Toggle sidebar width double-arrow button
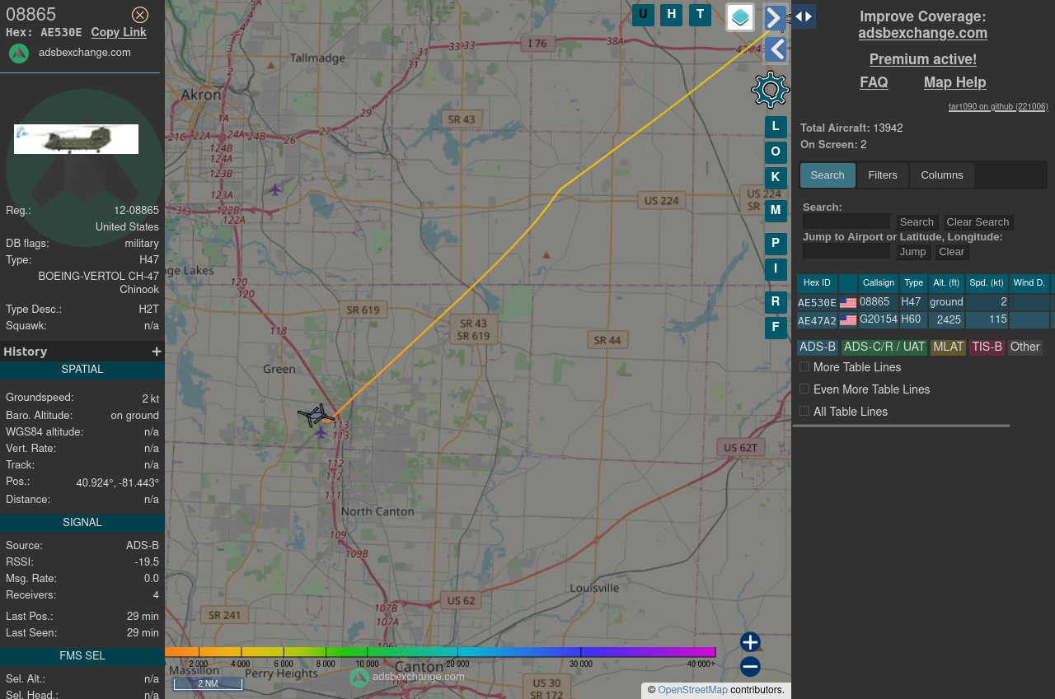 (804, 16)
